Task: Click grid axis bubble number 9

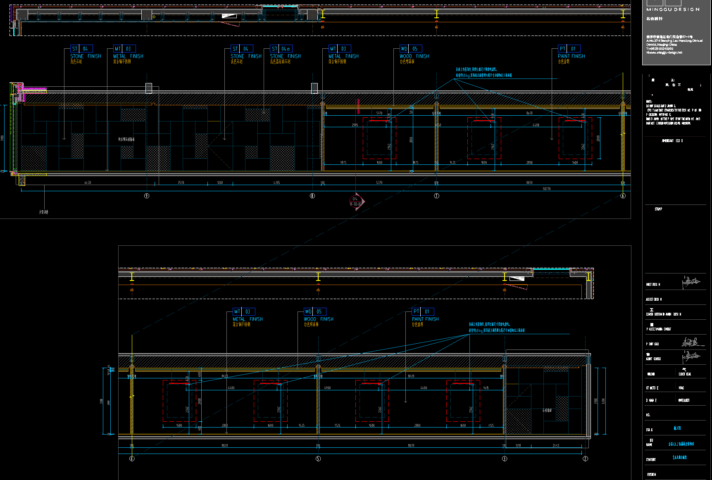Action: point(147,196)
